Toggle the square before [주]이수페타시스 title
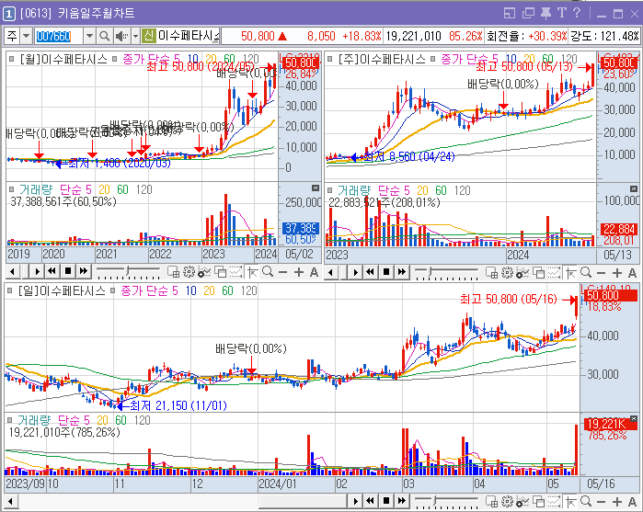Image resolution: width=643 pixels, height=512 pixels. [329, 59]
